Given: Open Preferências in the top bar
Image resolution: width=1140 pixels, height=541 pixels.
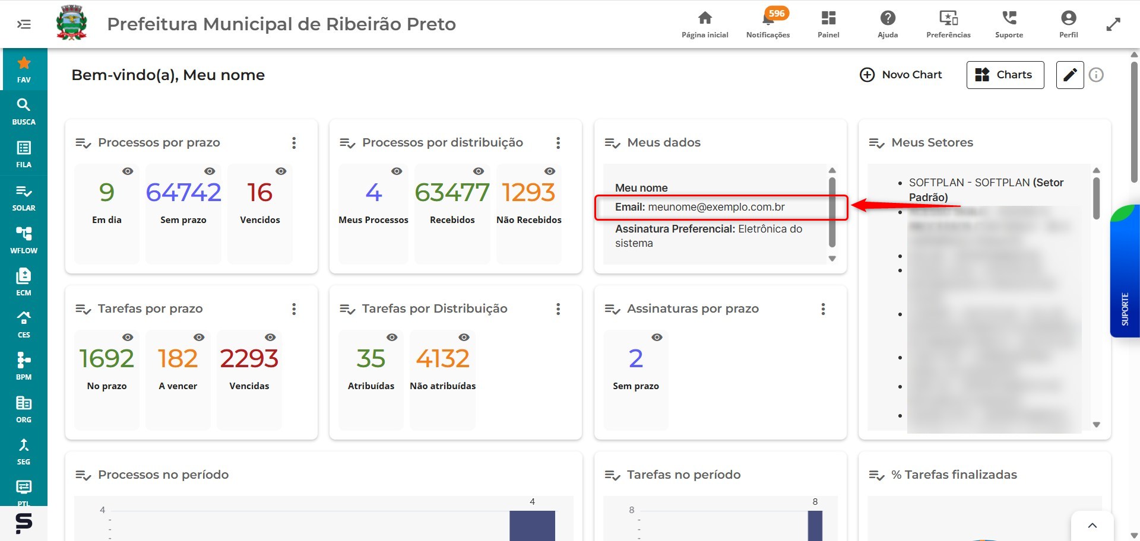Looking at the screenshot, I should pos(948,24).
